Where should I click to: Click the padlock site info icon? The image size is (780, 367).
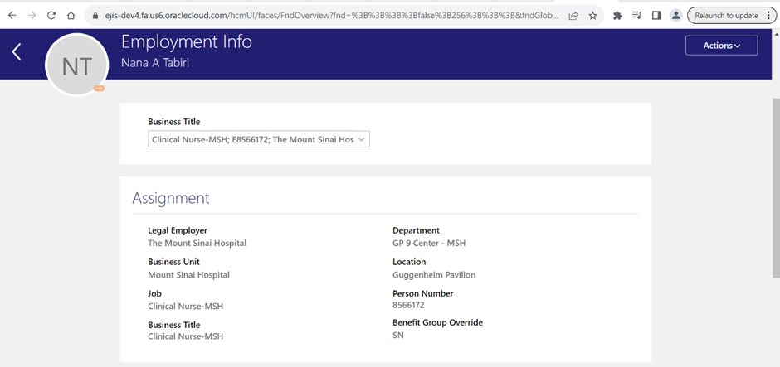96,16
